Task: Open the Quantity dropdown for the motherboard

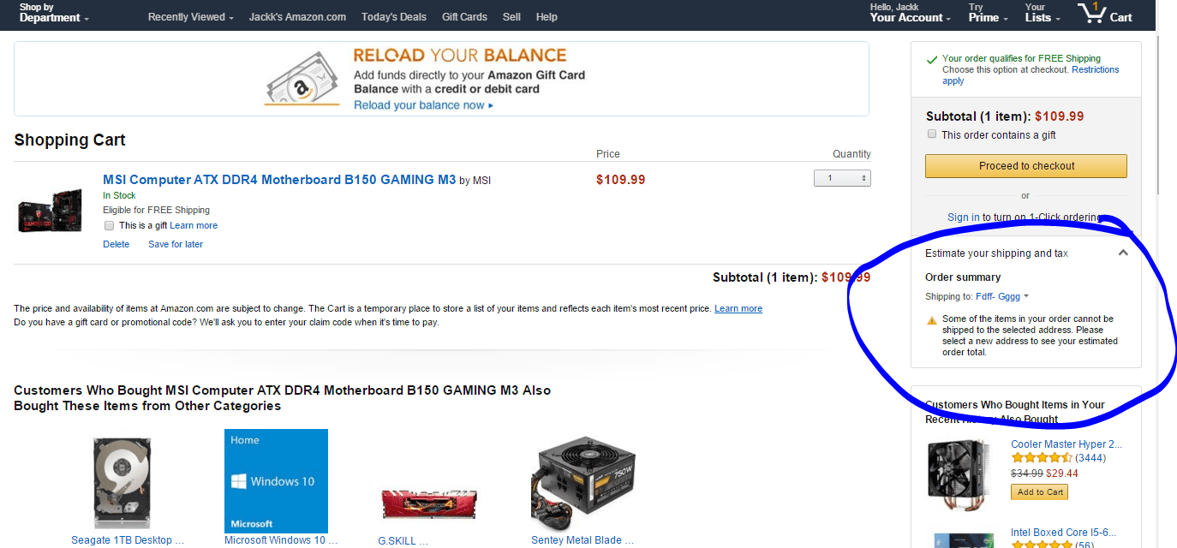Action: (x=842, y=178)
